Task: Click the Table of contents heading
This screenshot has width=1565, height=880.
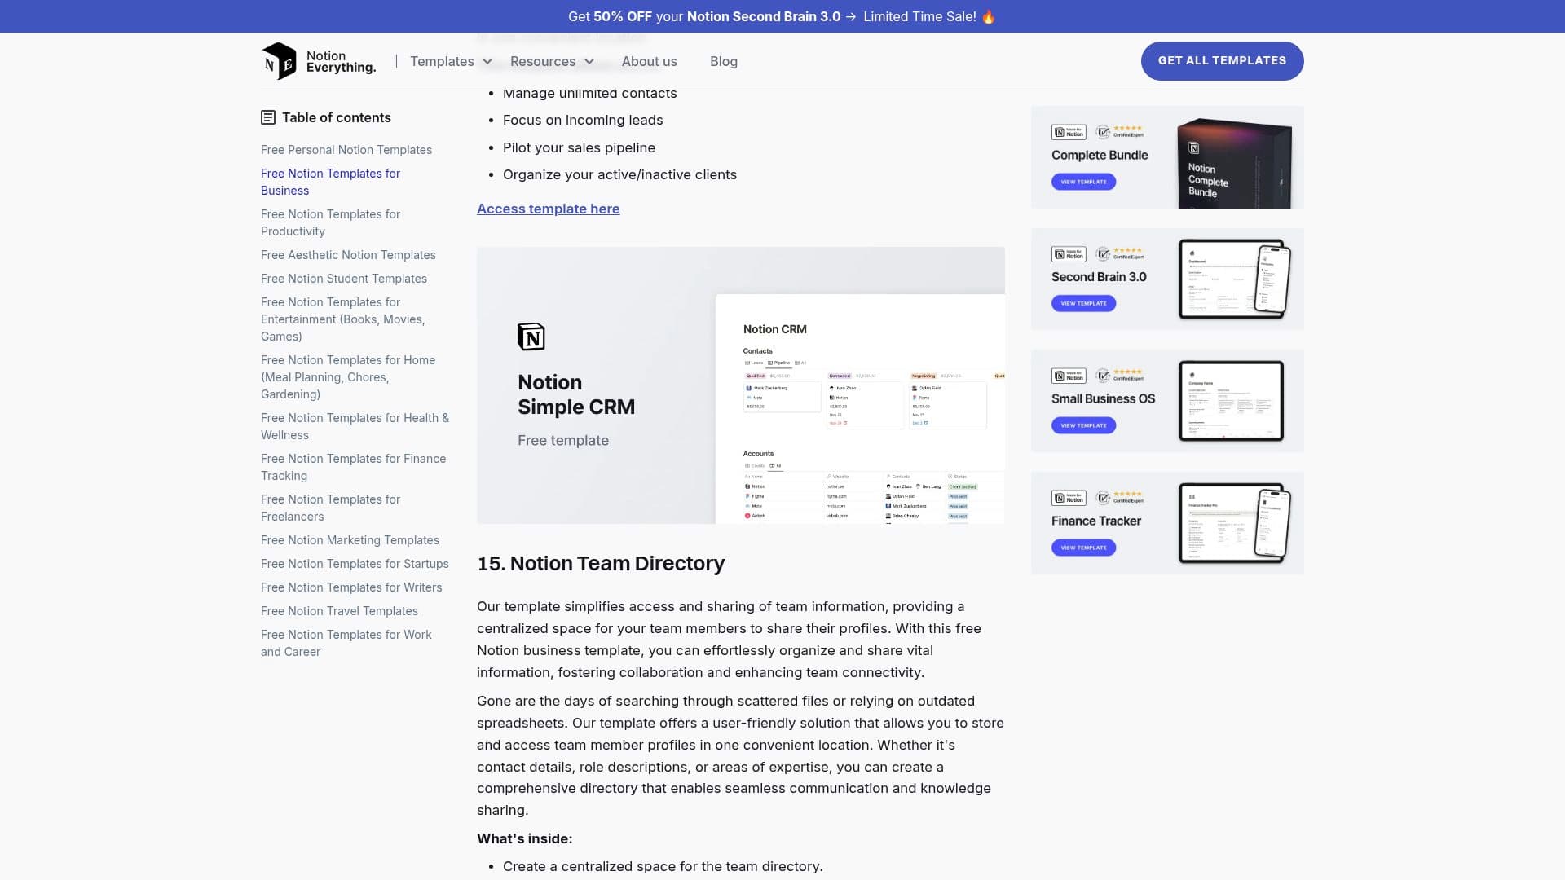Action: [336, 117]
